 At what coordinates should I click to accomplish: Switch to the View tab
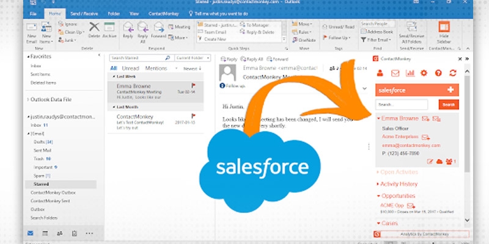pyautogui.click(x=134, y=13)
